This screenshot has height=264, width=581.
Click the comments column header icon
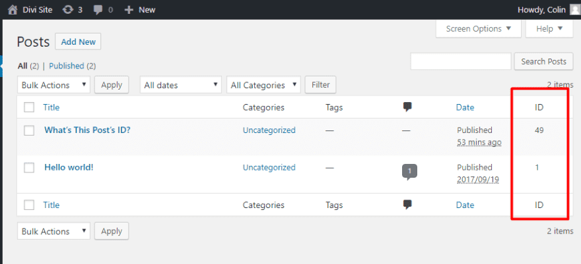click(x=407, y=107)
